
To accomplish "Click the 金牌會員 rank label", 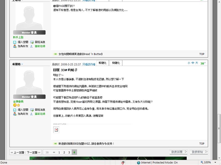I will [18, 101].
